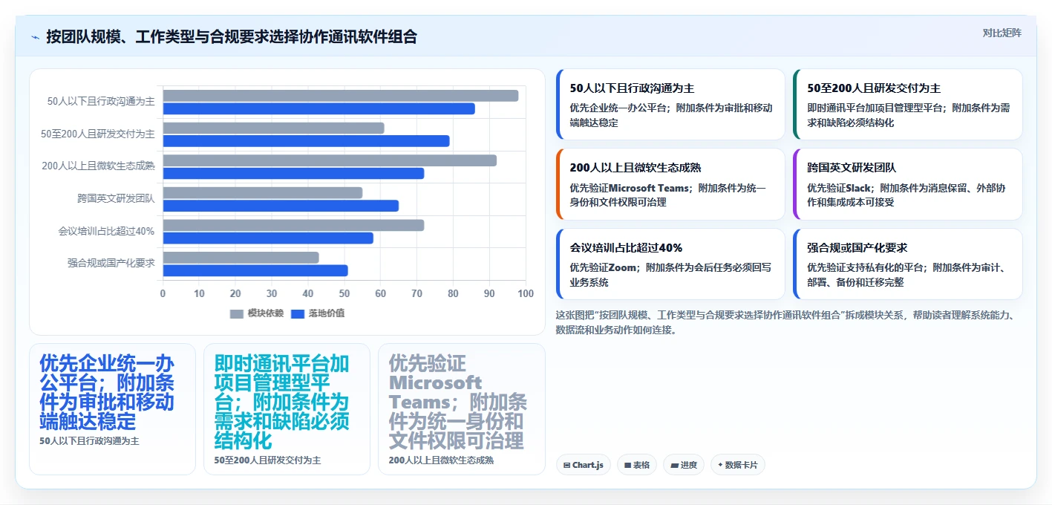
Task: Click the gray bar for 200人以上且微软生态成熟
Action: click(330, 160)
